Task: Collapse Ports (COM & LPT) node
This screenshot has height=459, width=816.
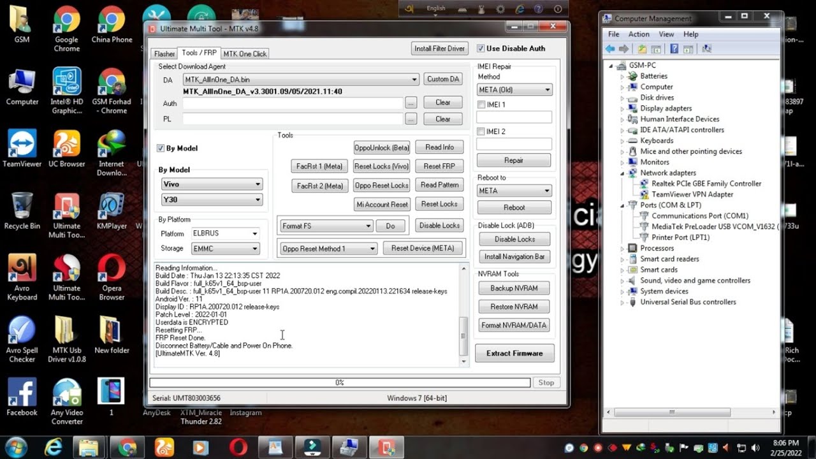Action: [623, 205]
